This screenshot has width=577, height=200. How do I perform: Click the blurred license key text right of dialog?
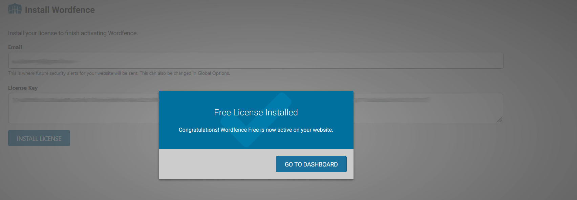(393, 100)
